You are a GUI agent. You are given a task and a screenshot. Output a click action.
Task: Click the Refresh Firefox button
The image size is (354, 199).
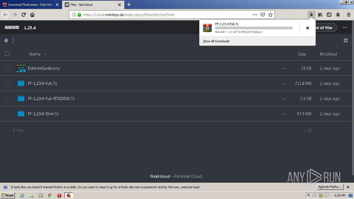[330, 187]
